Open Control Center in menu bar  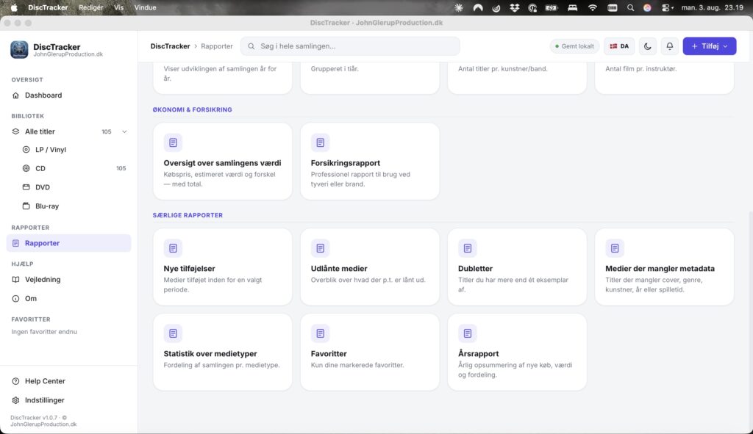667,7
